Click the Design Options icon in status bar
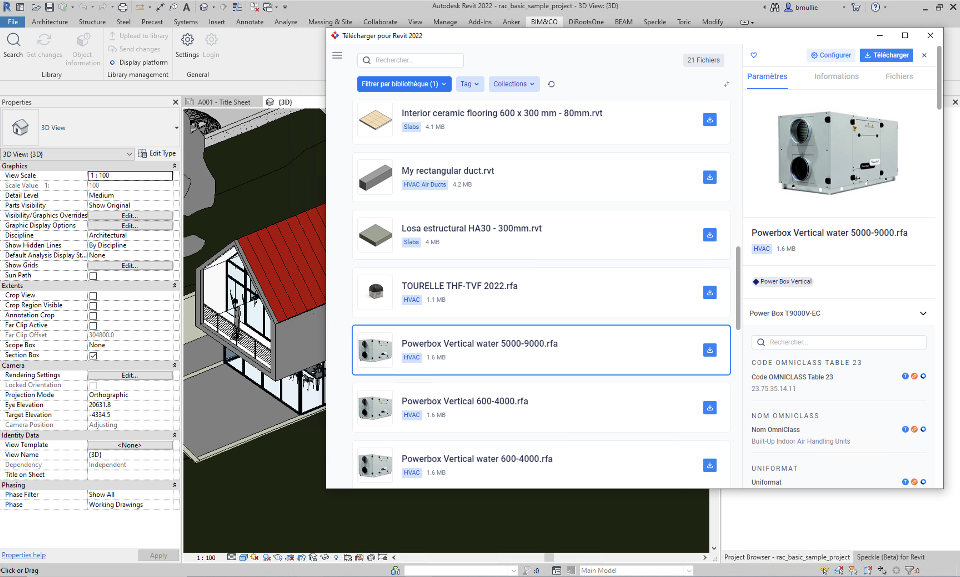The height and width of the screenshot is (577, 960). click(556, 570)
